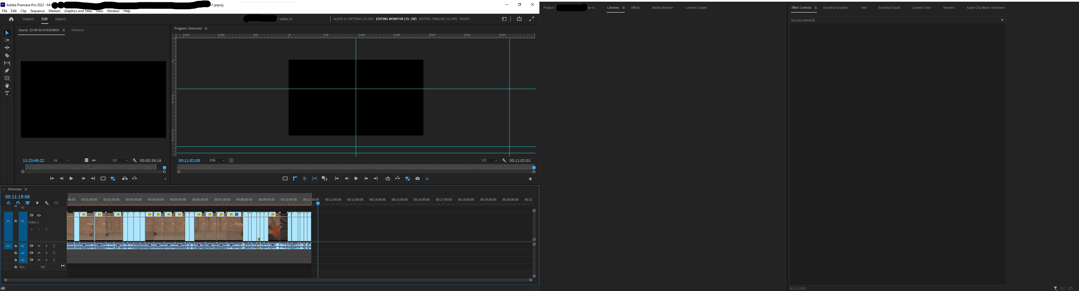Click the Quick Export share icon
The height and width of the screenshot is (291, 1079).
pos(519,19)
